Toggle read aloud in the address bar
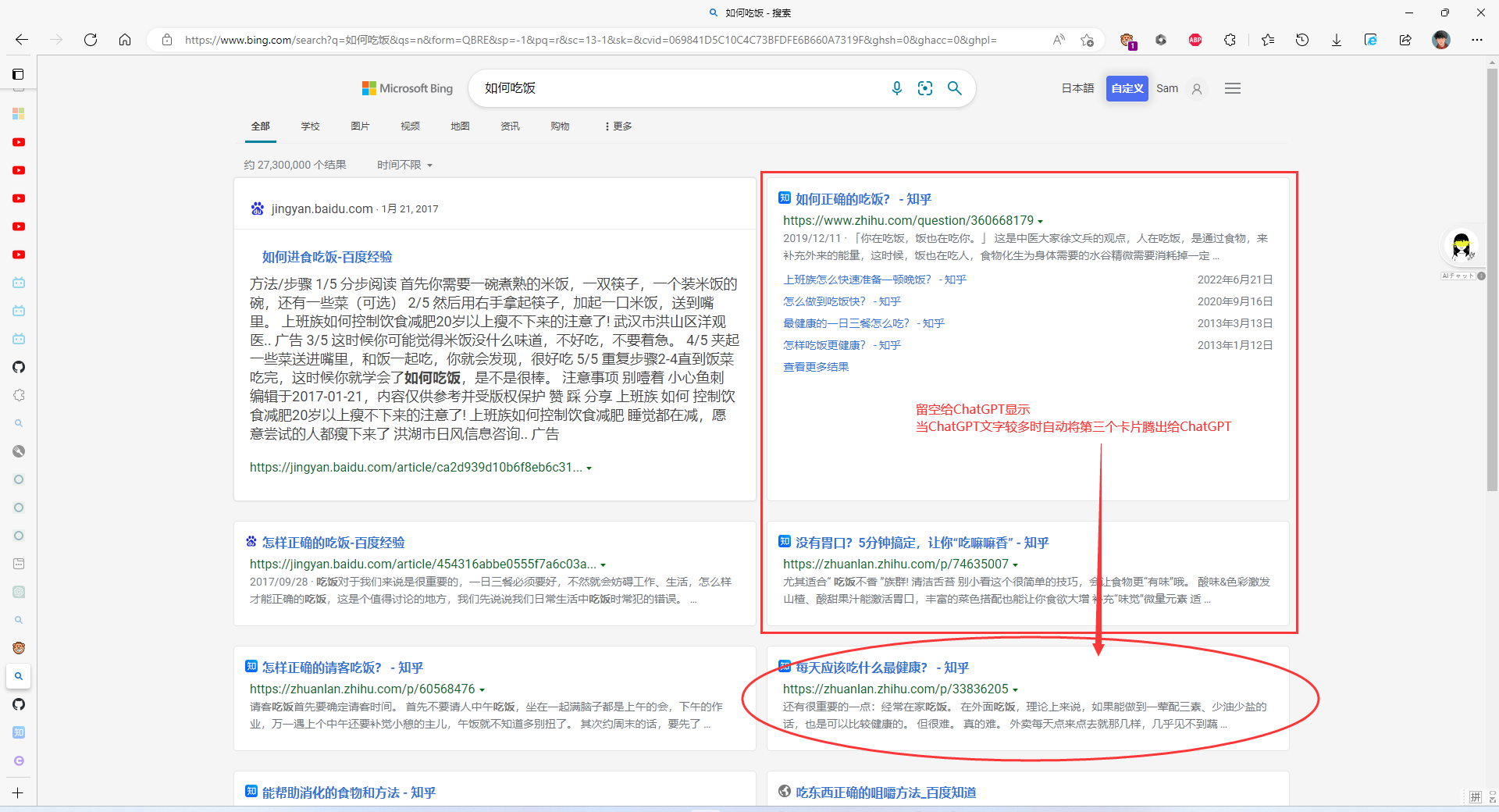Image resolution: width=1499 pixels, height=812 pixels. tap(1059, 40)
